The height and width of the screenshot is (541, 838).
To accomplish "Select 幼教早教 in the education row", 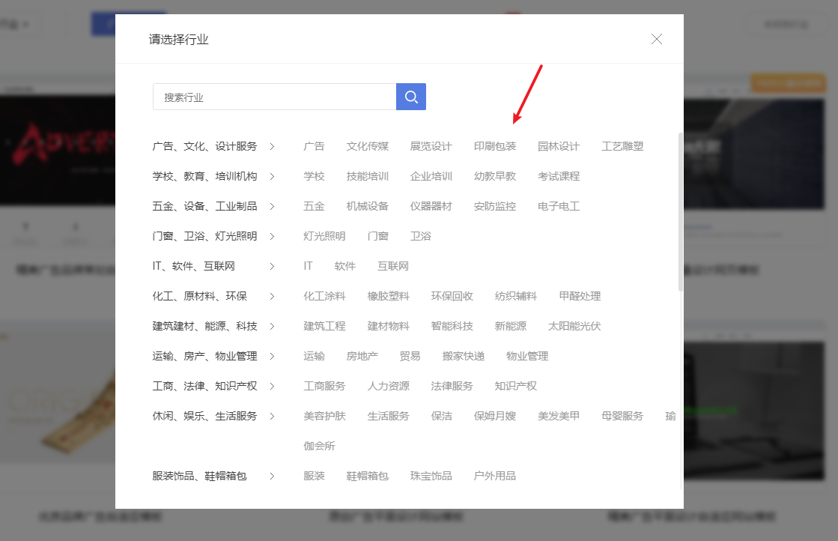I will click(494, 176).
